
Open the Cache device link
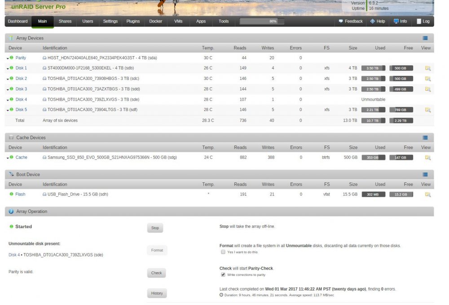[x=22, y=158]
